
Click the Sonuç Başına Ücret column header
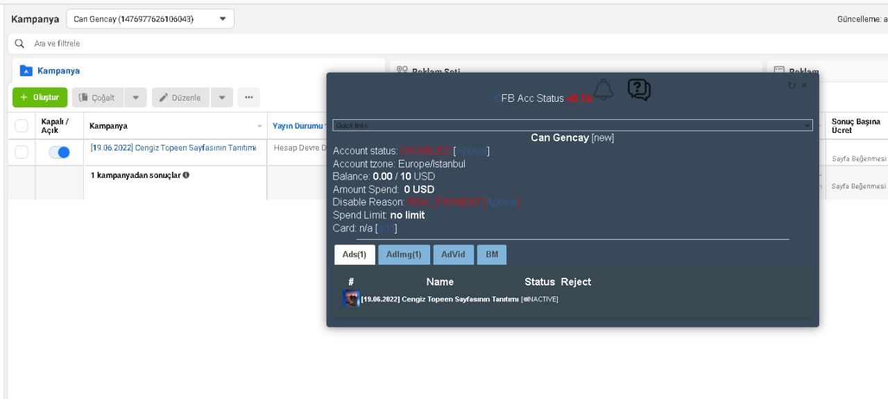[x=856, y=125]
